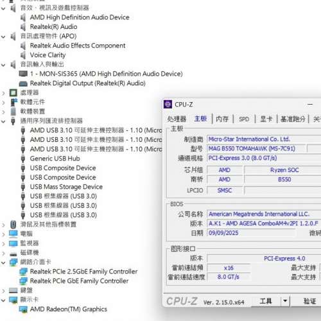Click the 8.0 GT/s current link speed
321x321 pixels.
tap(229, 277)
